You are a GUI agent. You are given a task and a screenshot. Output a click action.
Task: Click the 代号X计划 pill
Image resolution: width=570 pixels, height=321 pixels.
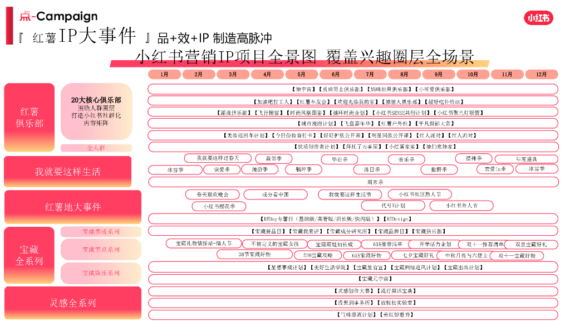[393, 206]
